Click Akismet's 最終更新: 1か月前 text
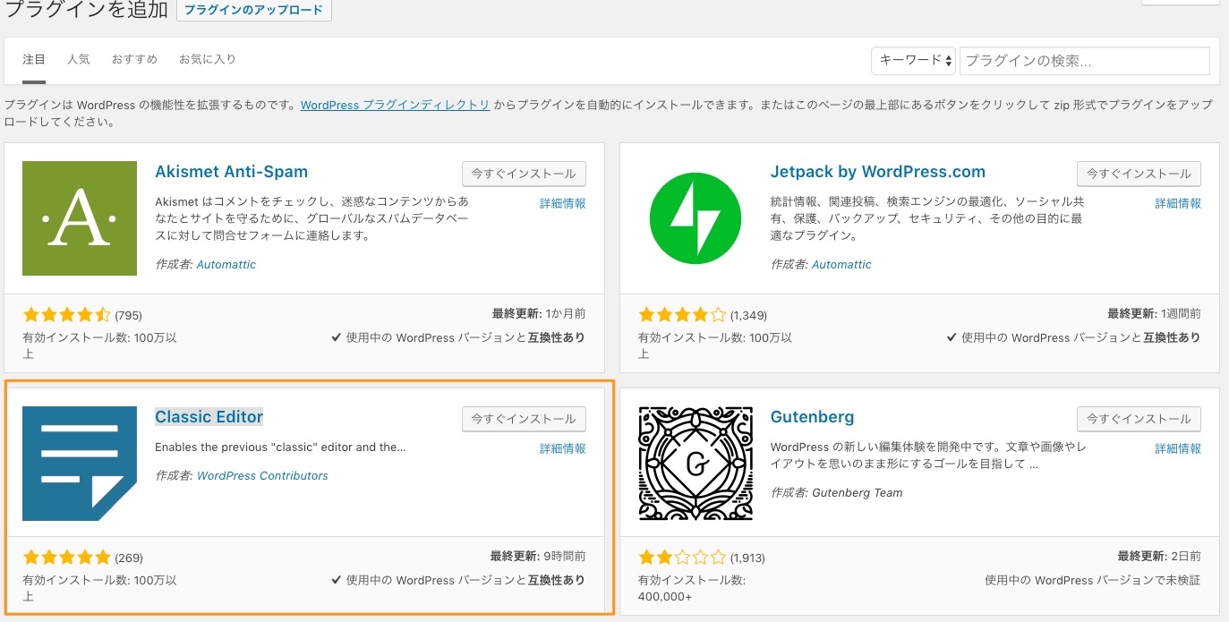 coord(539,314)
